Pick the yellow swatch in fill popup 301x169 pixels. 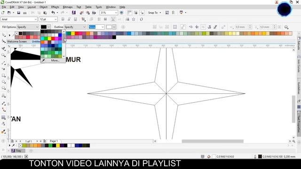pyautogui.click(x=49, y=38)
